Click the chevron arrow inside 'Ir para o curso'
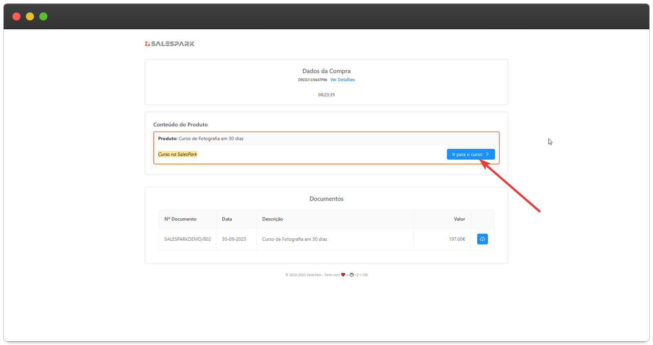653x345 pixels. click(x=487, y=154)
